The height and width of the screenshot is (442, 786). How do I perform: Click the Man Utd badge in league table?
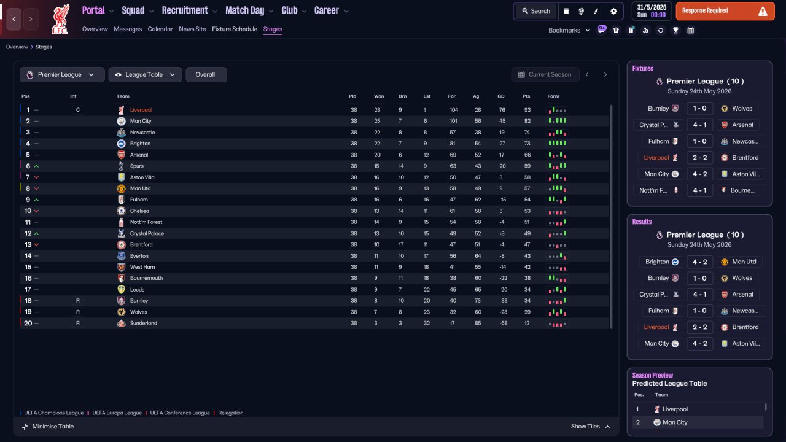pyautogui.click(x=121, y=188)
